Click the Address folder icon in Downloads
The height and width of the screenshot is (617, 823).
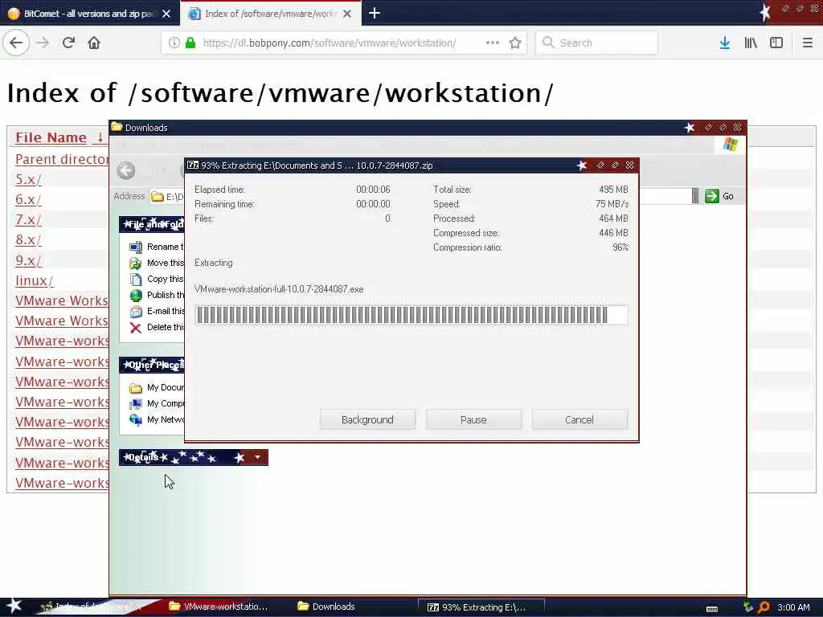[x=158, y=197]
